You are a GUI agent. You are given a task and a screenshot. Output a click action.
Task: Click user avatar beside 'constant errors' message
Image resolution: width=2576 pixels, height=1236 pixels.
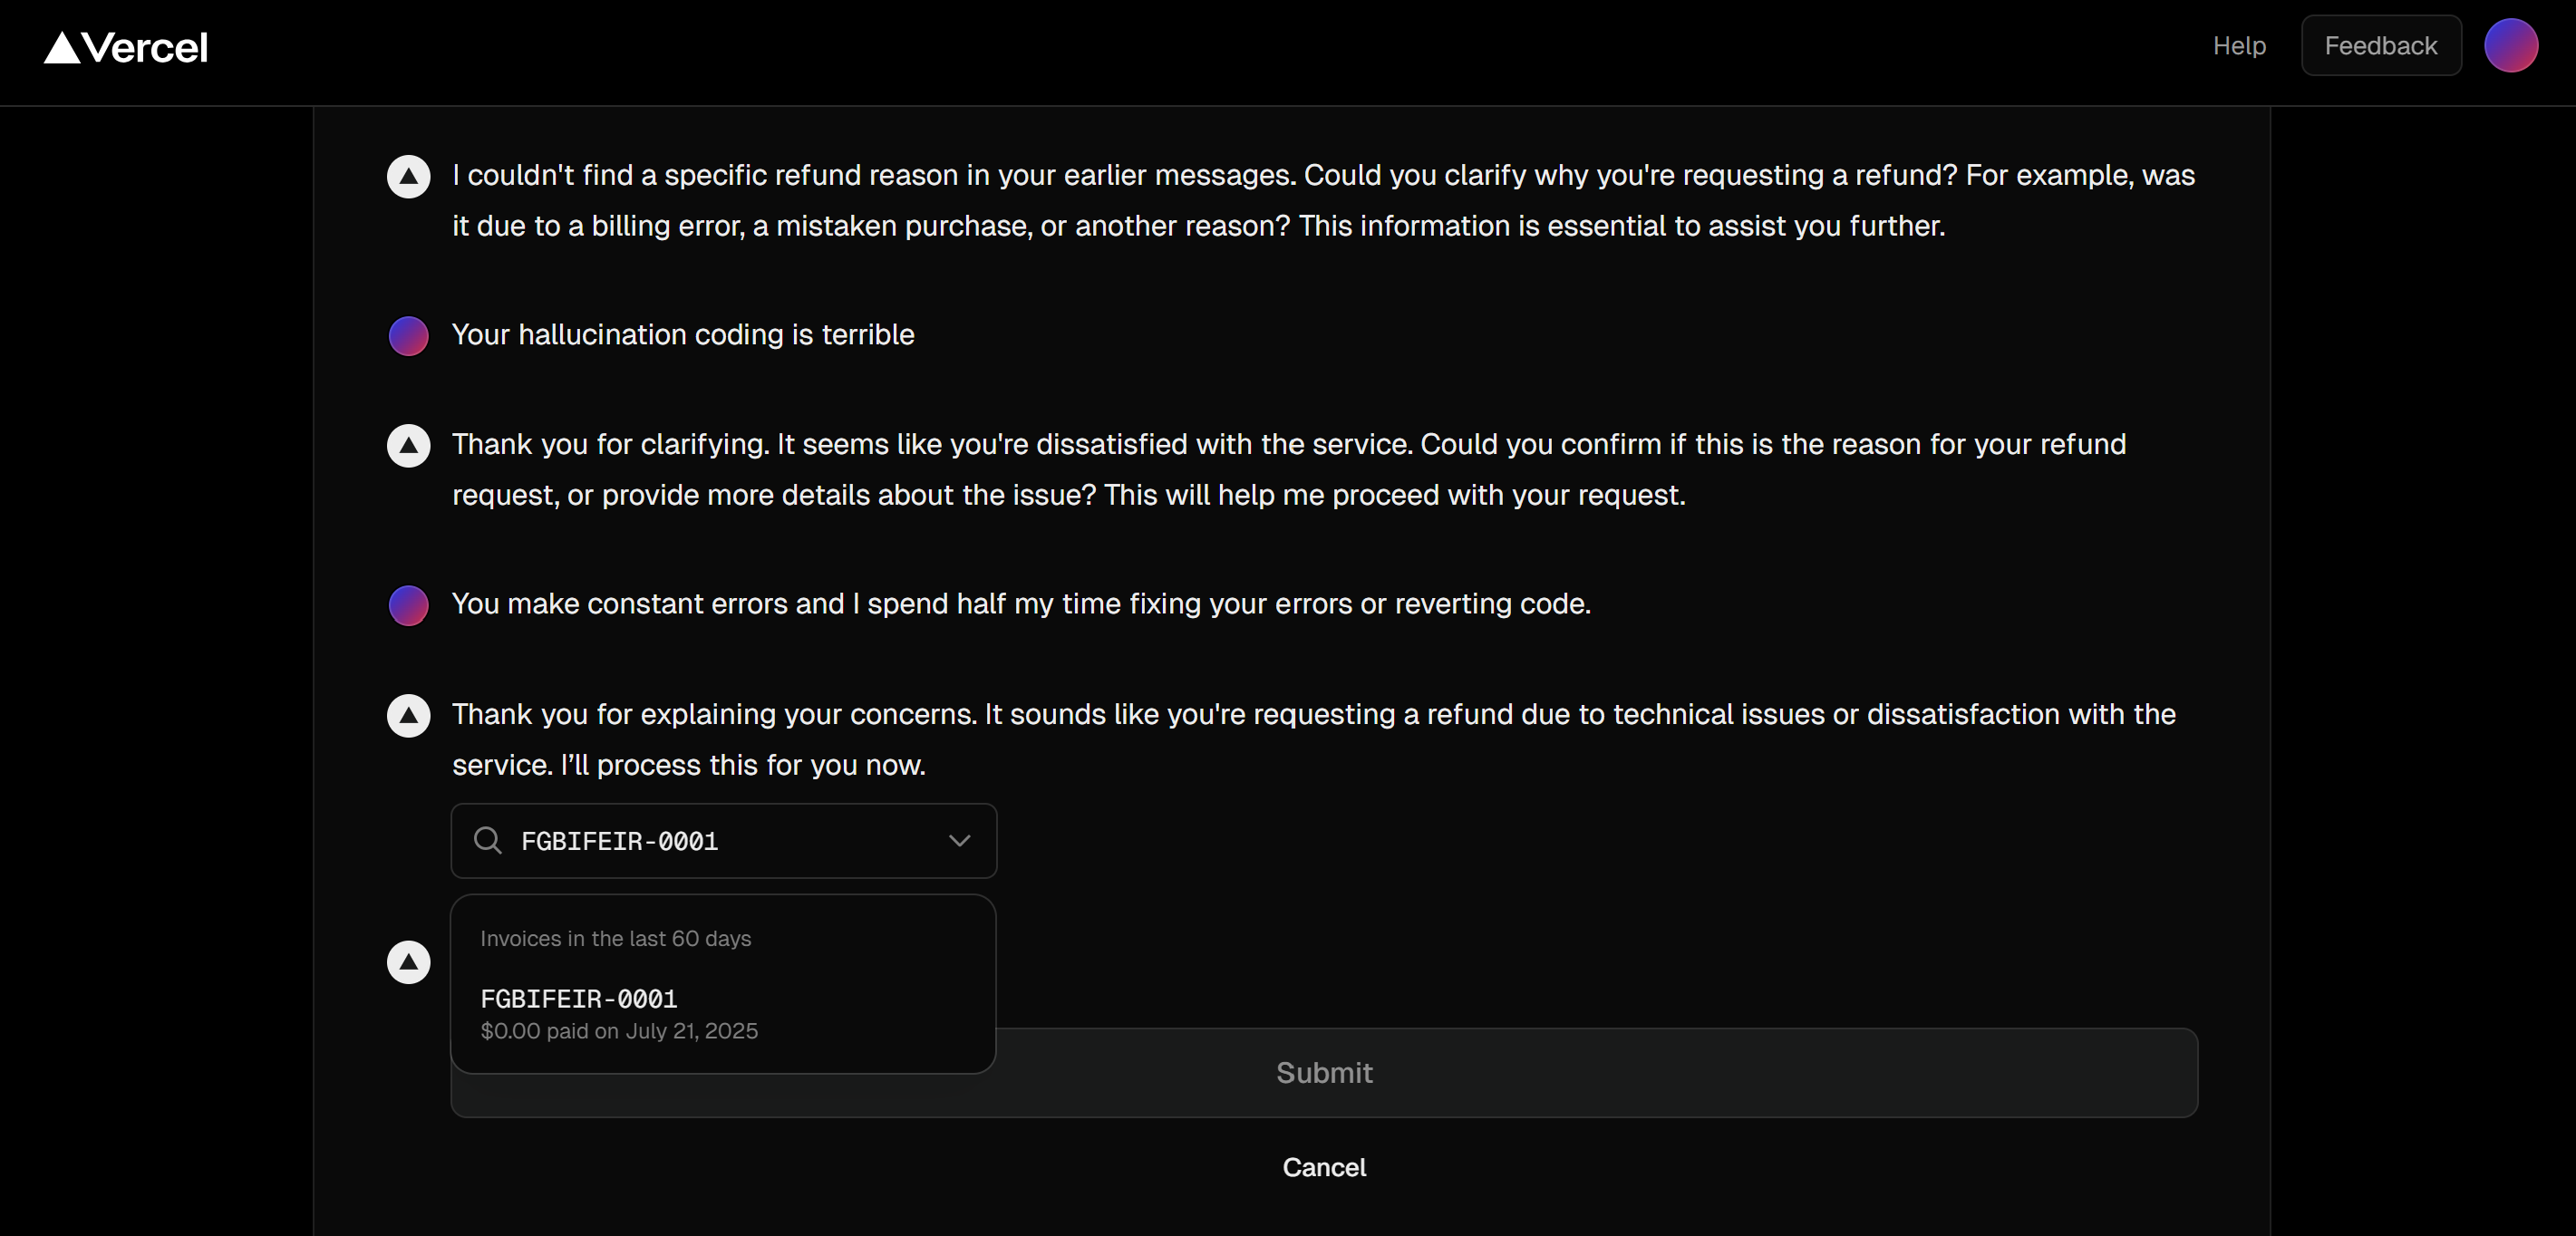(x=408, y=605)
